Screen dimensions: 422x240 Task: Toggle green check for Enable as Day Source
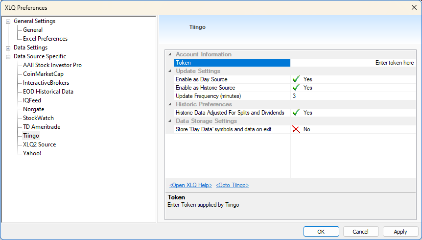296,79
